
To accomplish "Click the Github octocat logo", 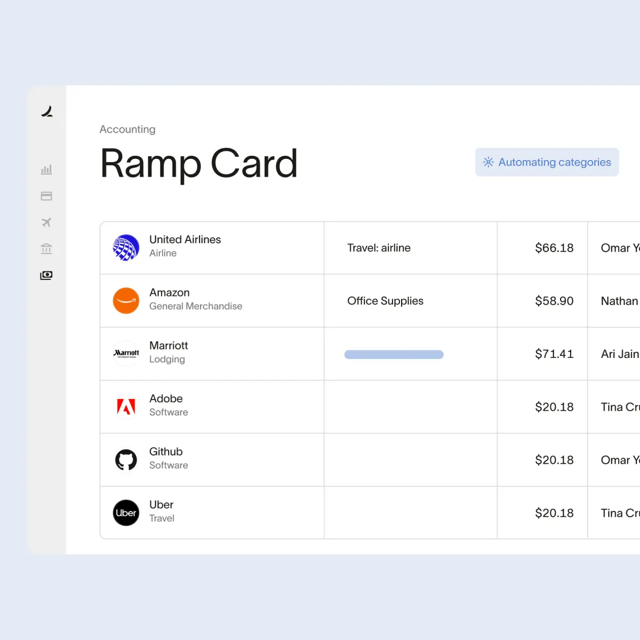I will (x=126, y=460).
